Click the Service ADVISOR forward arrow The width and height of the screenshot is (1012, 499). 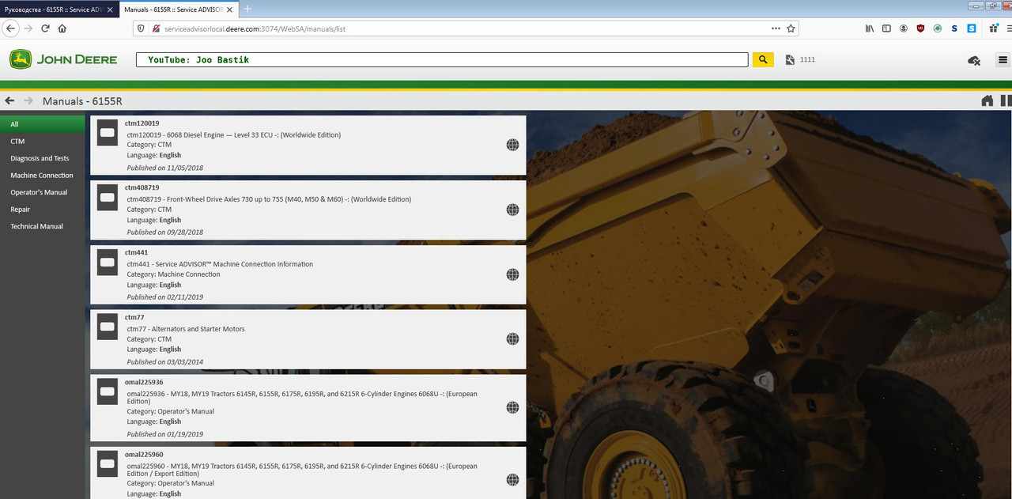point(29,100)
